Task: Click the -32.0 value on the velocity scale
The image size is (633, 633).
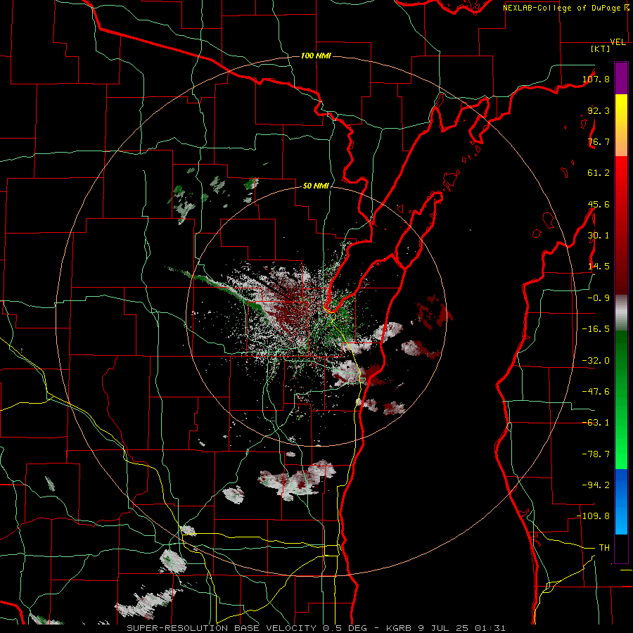Action: [x=596, y=361]
